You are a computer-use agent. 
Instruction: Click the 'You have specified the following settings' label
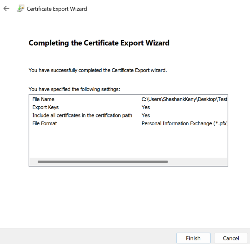click(74, 89)
